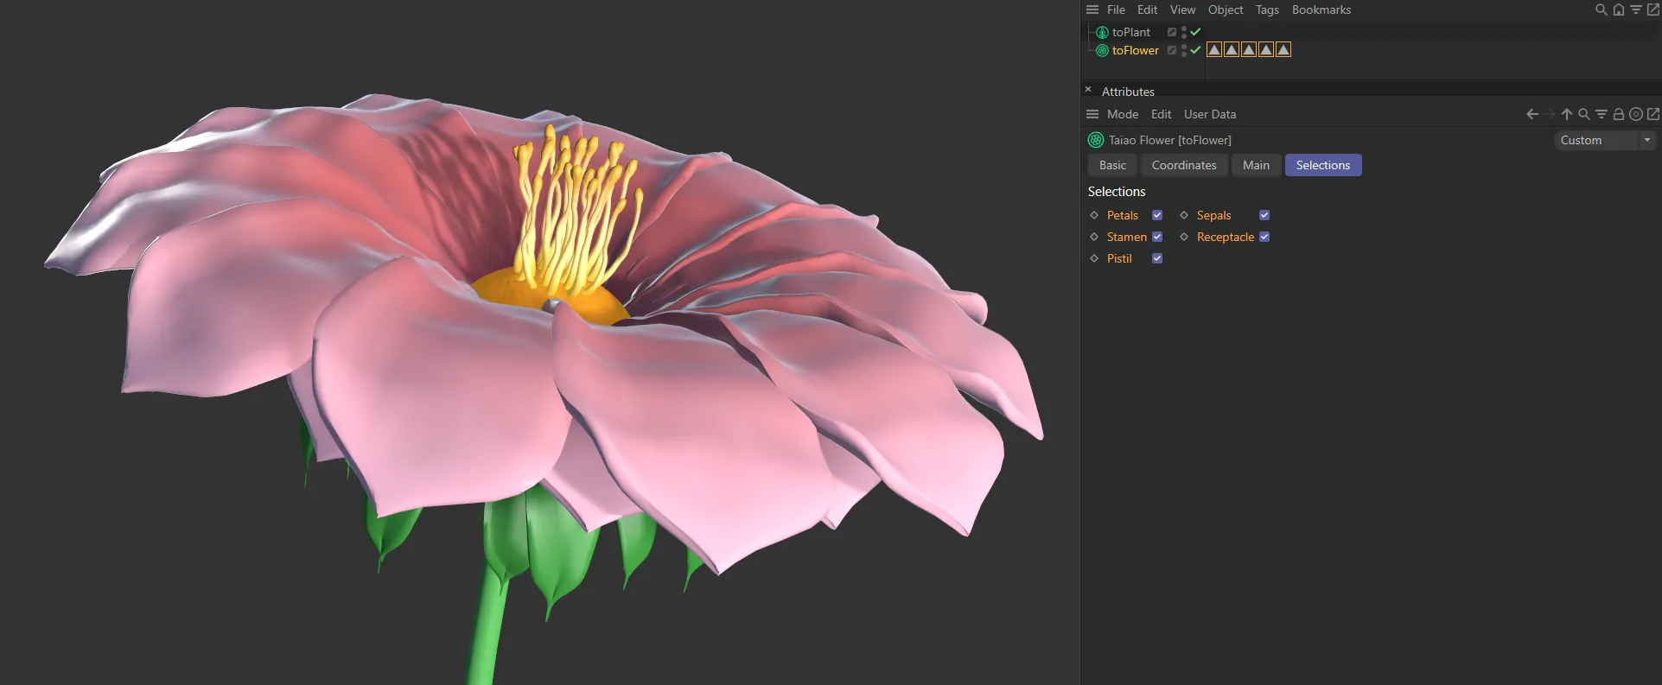1662x685 pixels.
Task: Click the Petals parameter label
Action: [1123, 215]
